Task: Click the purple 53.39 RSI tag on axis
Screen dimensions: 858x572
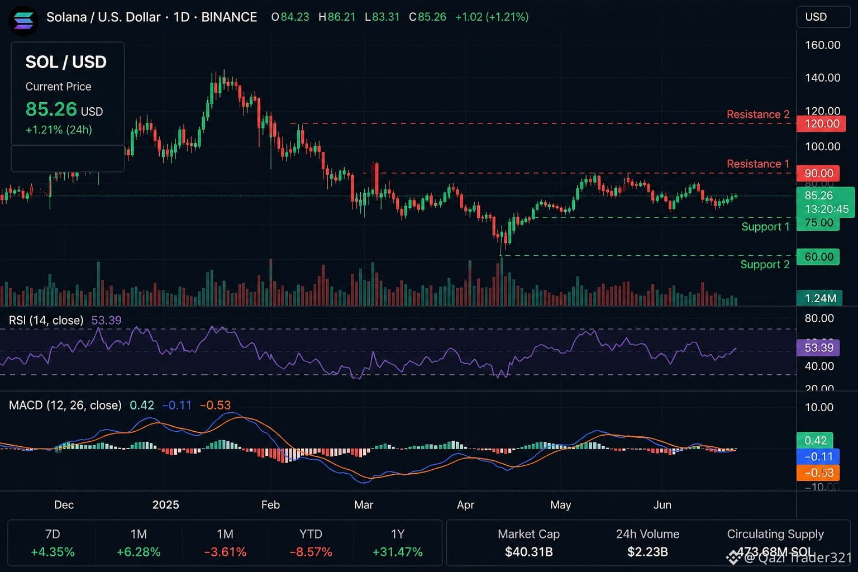Action: tap(818, 347)
